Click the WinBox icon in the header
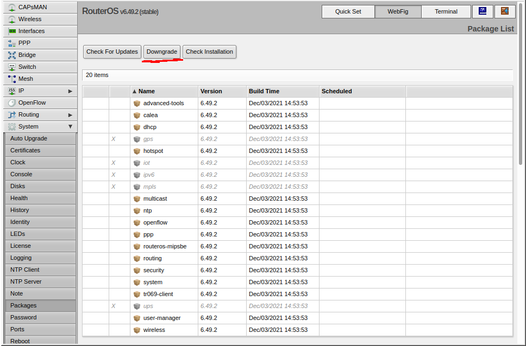Viewport: 526px width, 346px height. (505, 11)
